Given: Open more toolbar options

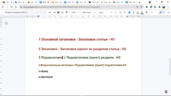Looking at the screenshot, I should click(152, 13).
